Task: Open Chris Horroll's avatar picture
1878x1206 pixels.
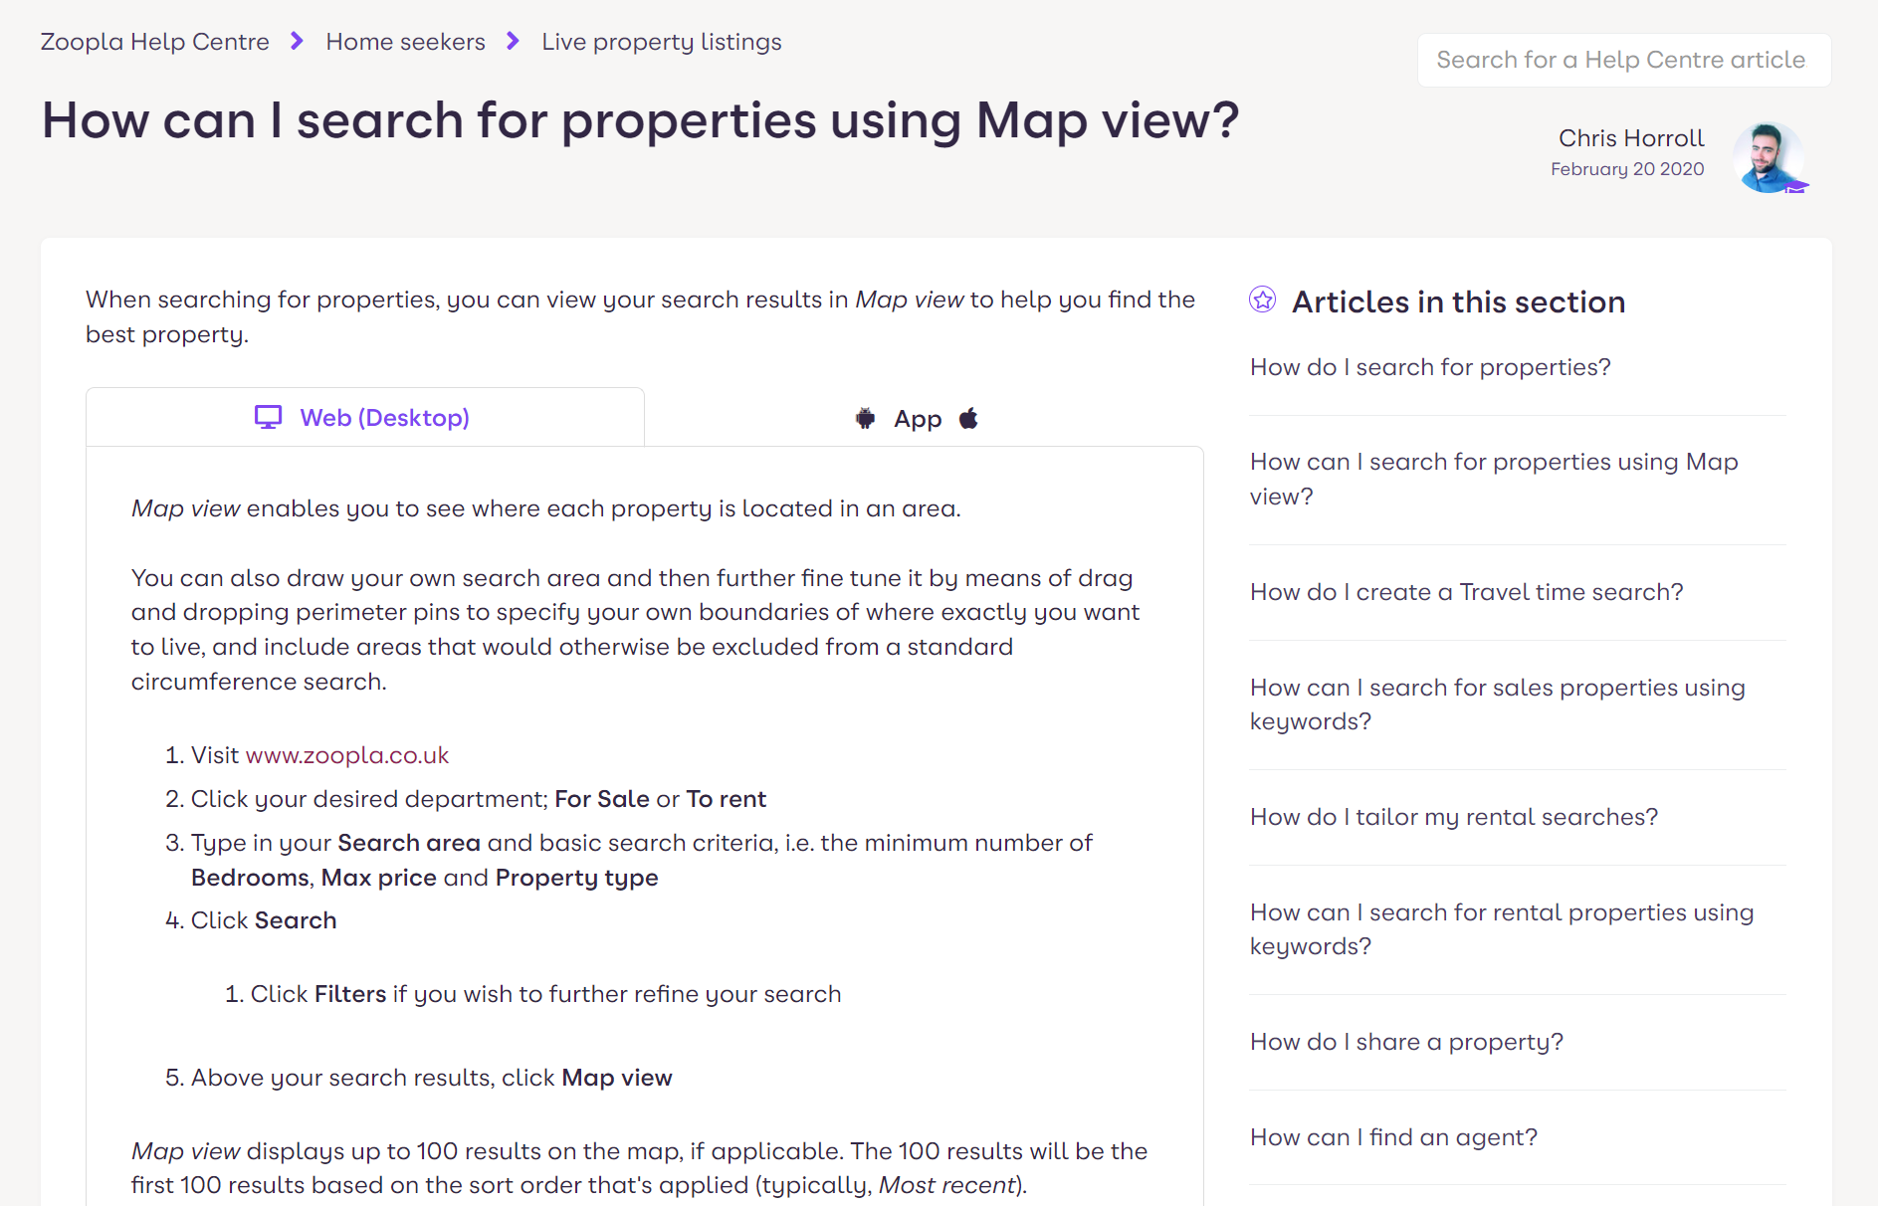Action: (x=1769, y=157)
